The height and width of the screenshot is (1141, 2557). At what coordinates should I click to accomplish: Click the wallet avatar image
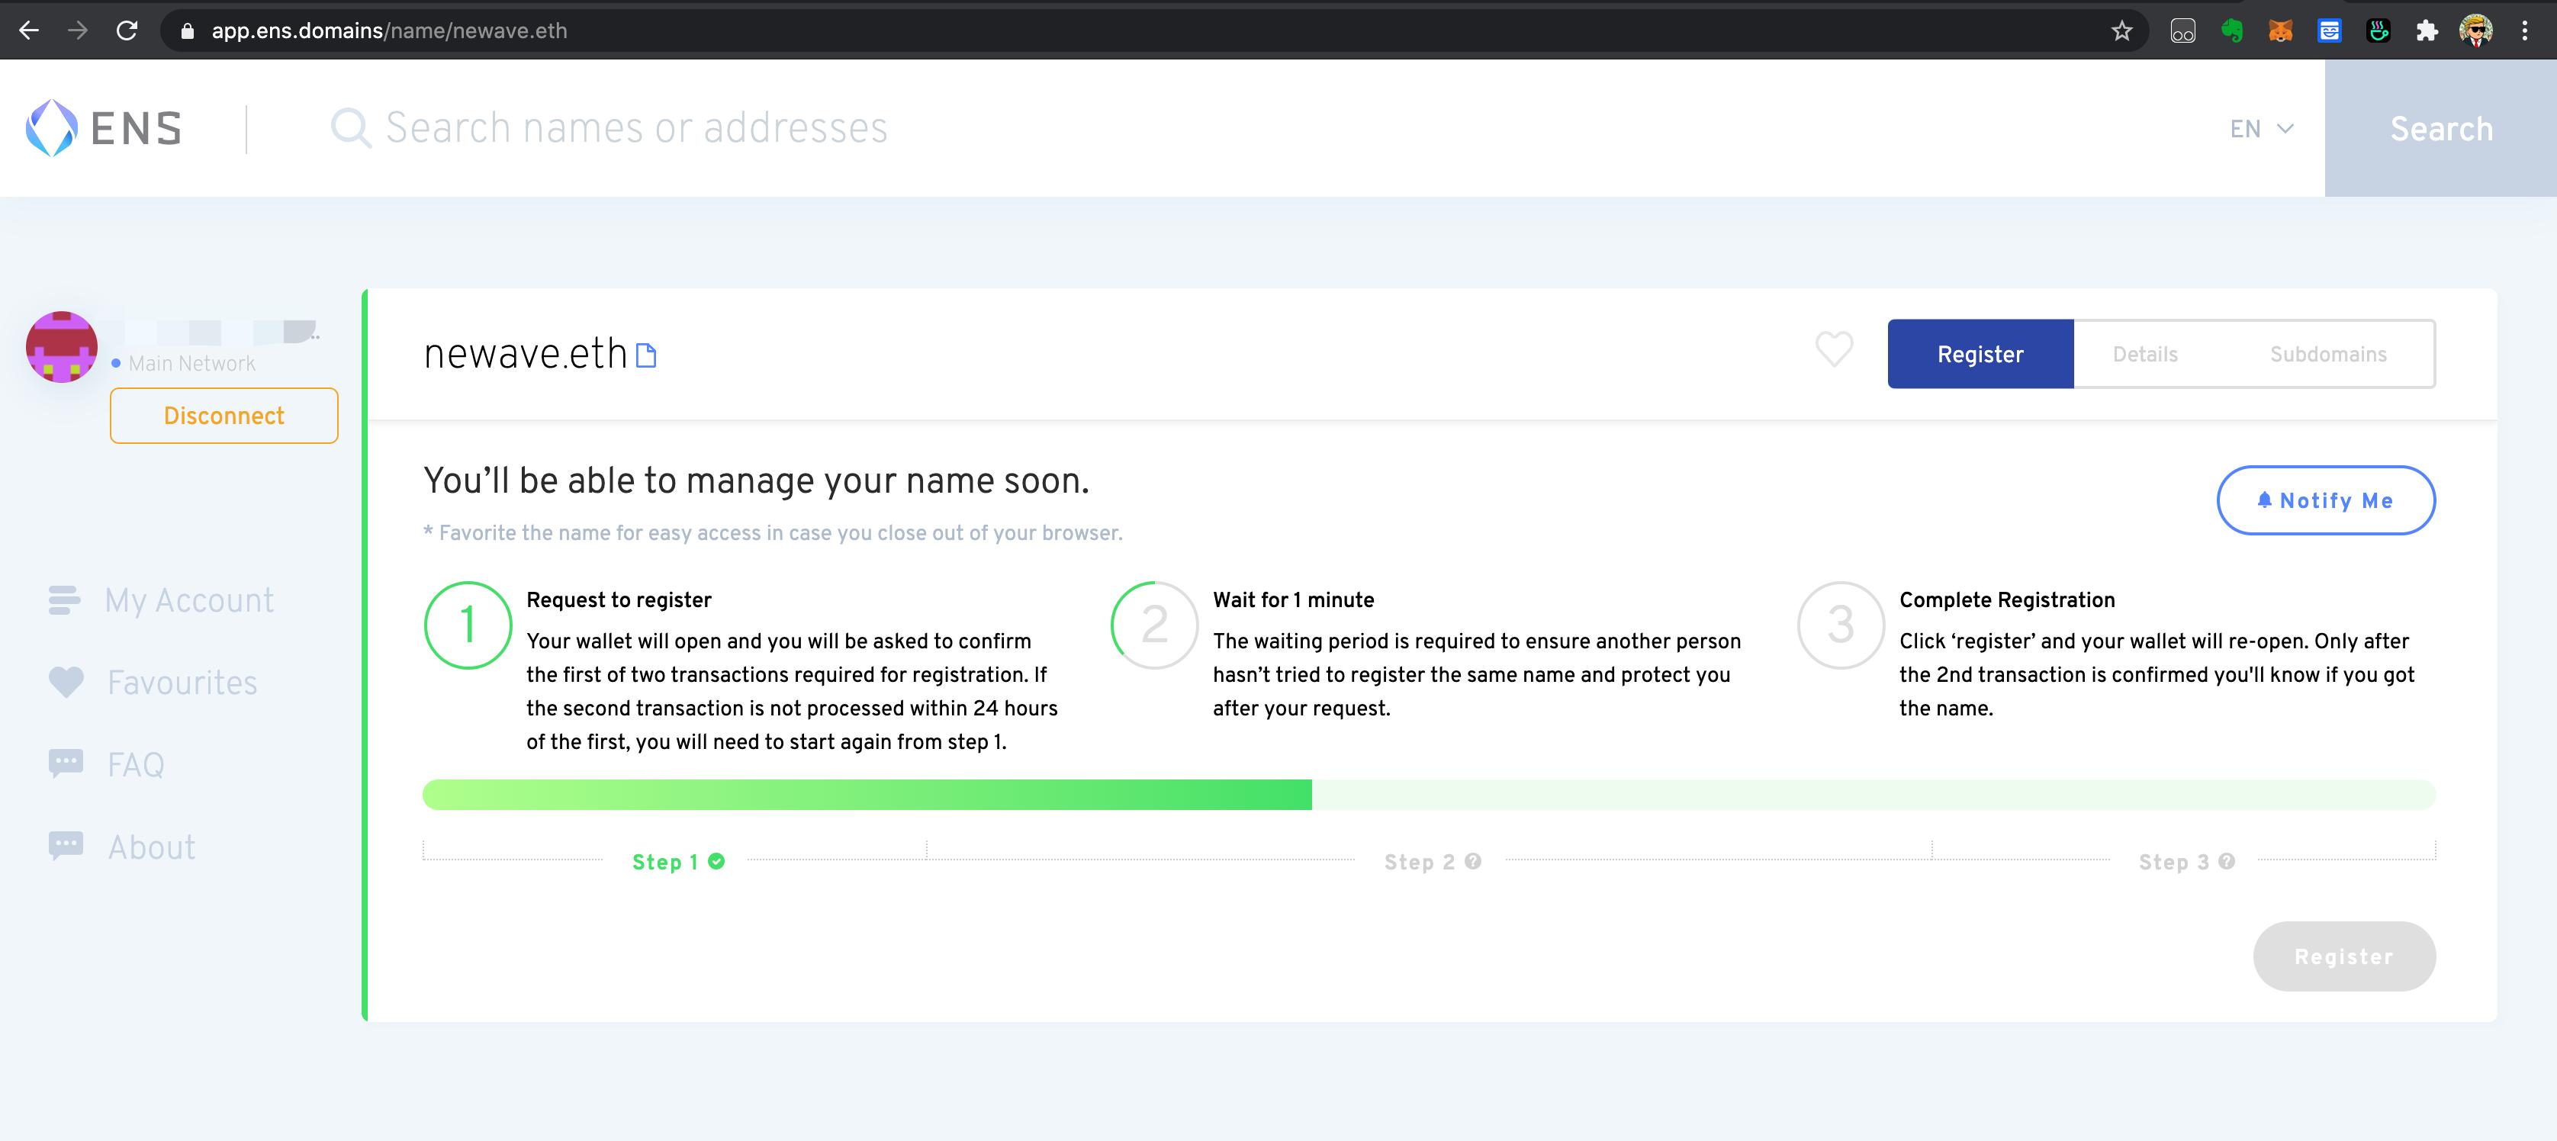coord(62,347)
